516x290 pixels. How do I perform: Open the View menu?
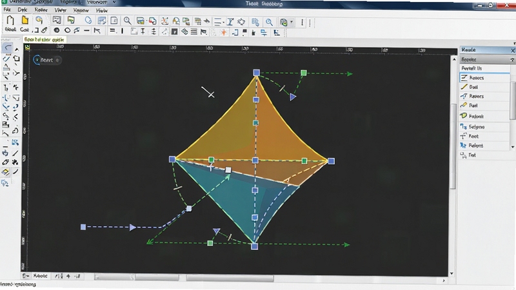click(x=60, y=10)
